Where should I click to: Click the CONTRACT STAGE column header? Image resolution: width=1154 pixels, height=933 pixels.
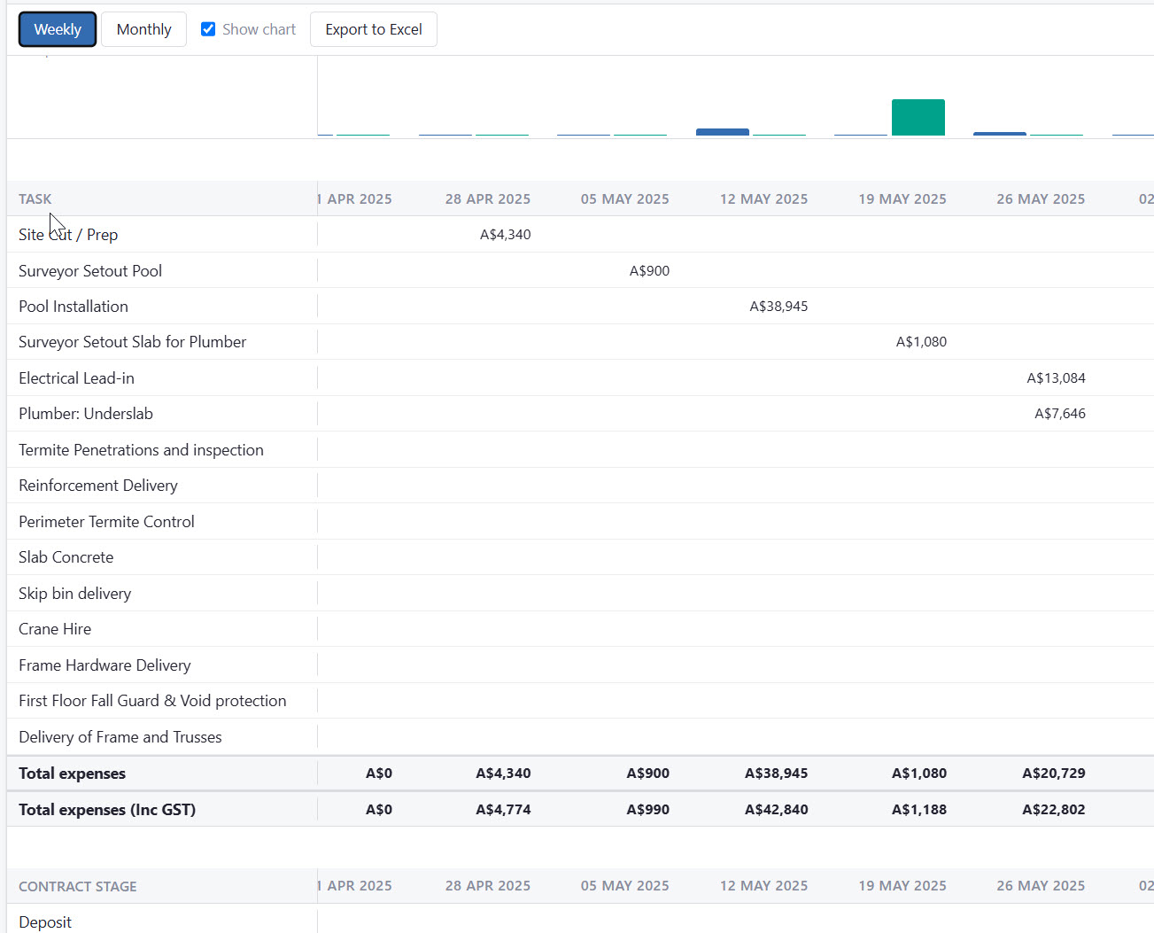point(78,886)
